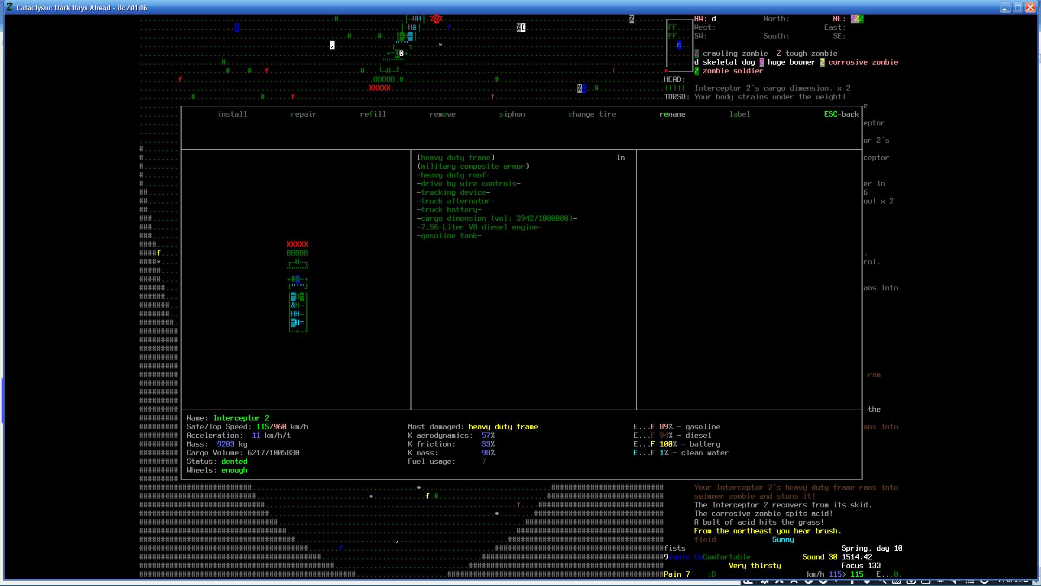Click the Cataclysm Z title bar icon
This screenshot has width=1041, height=586.
(10, 8)
